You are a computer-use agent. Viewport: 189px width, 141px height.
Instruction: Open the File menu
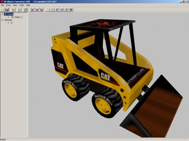pos(2,5)
